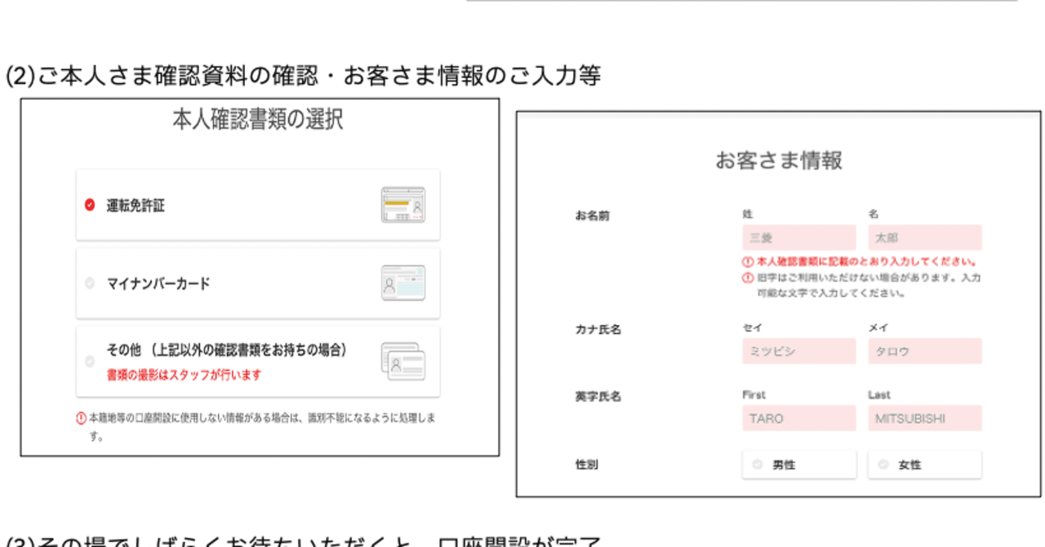The width and height of the screenshot is (1045, 547).
Task: Click the Last name field showing MITSUBISHI
Action: tap(924, 418)
